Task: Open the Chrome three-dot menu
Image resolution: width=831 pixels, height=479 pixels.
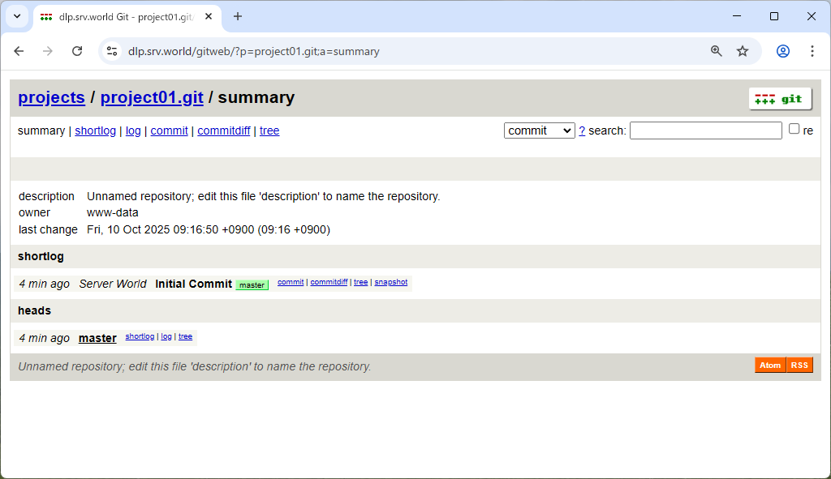Action: [x=812, y=51]
